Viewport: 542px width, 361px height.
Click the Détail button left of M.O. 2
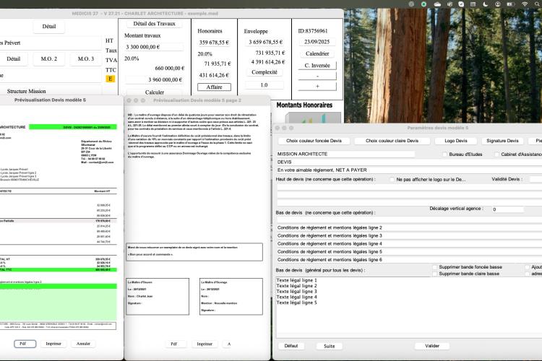14,59
